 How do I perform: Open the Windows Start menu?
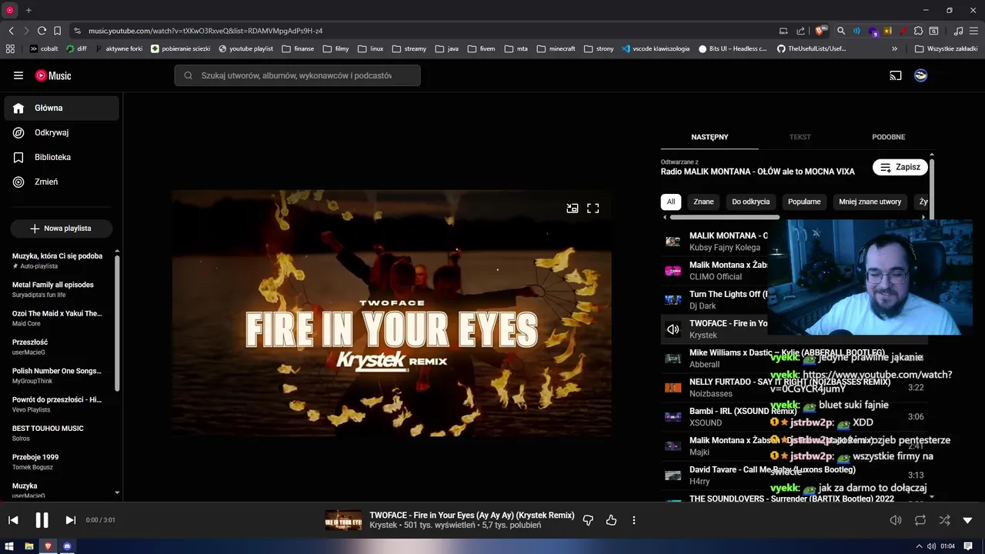click(x=10, y=546)
